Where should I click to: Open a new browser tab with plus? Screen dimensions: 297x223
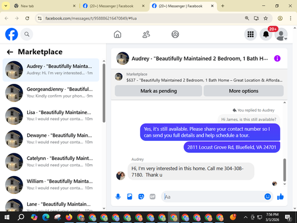(x=223, y=6)
